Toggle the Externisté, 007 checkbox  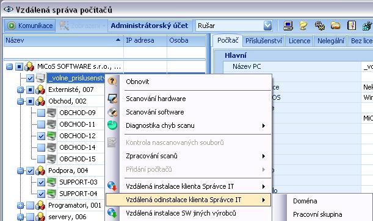tap(30, 90)
